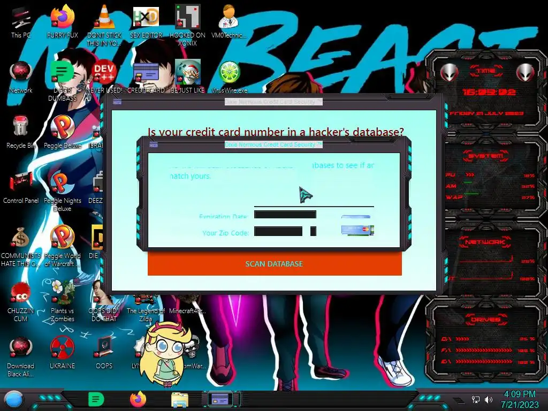This screenshot has height=411, width=548.
Task: Open Firefox from the taskbar
Action: point(138,399)
